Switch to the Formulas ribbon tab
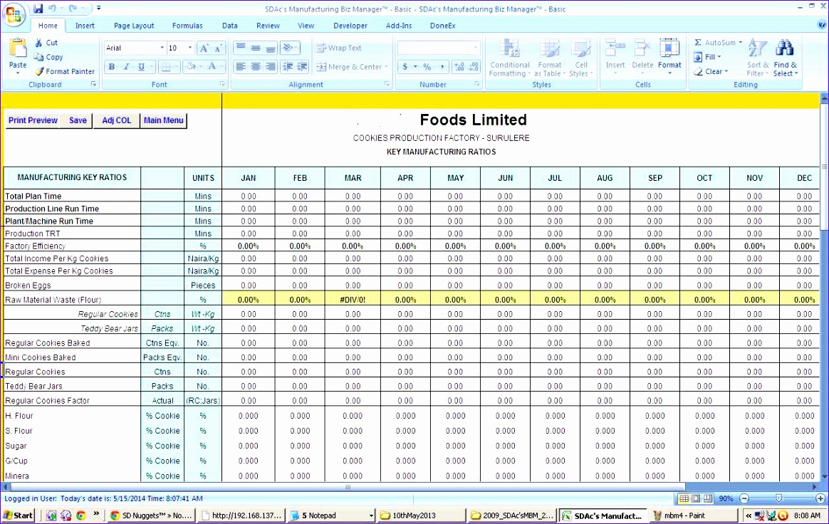 [187, 25]
